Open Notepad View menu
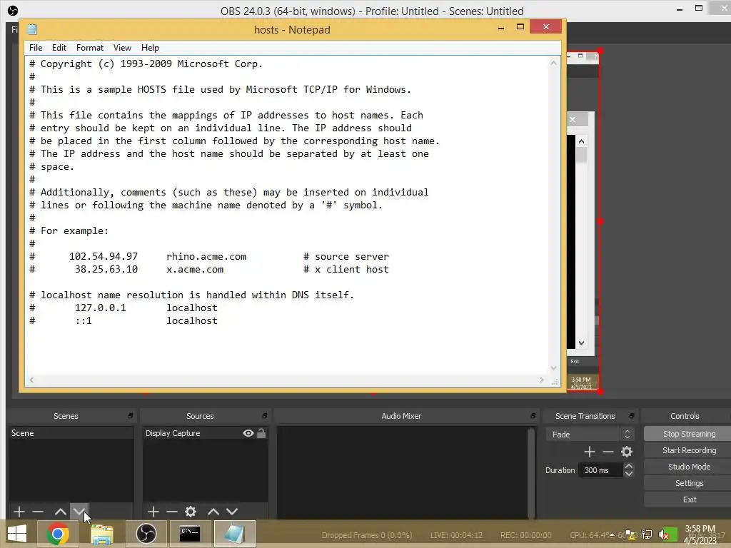Screen dimensions: 731x548 coord(122,48)
